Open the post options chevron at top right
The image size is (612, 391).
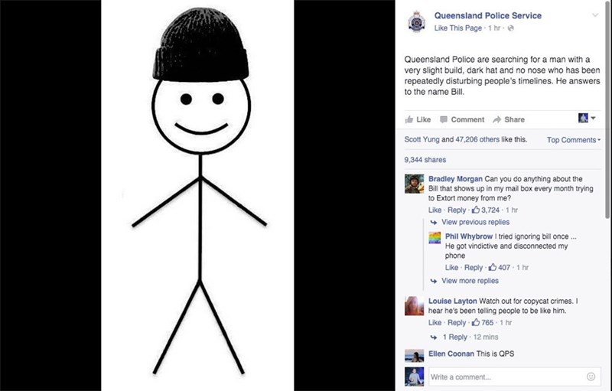[595, 15]
